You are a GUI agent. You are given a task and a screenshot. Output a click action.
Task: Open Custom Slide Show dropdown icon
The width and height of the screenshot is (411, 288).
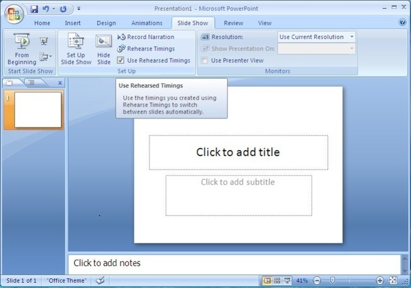tap(45, 57)
